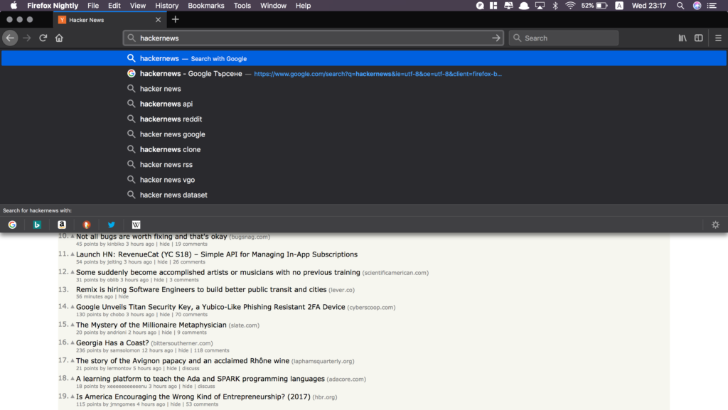Viewport: 728px width, 410px height.
Task: Choose the 'hacker news rss' suggestion
Action: (x=364, y=165)
